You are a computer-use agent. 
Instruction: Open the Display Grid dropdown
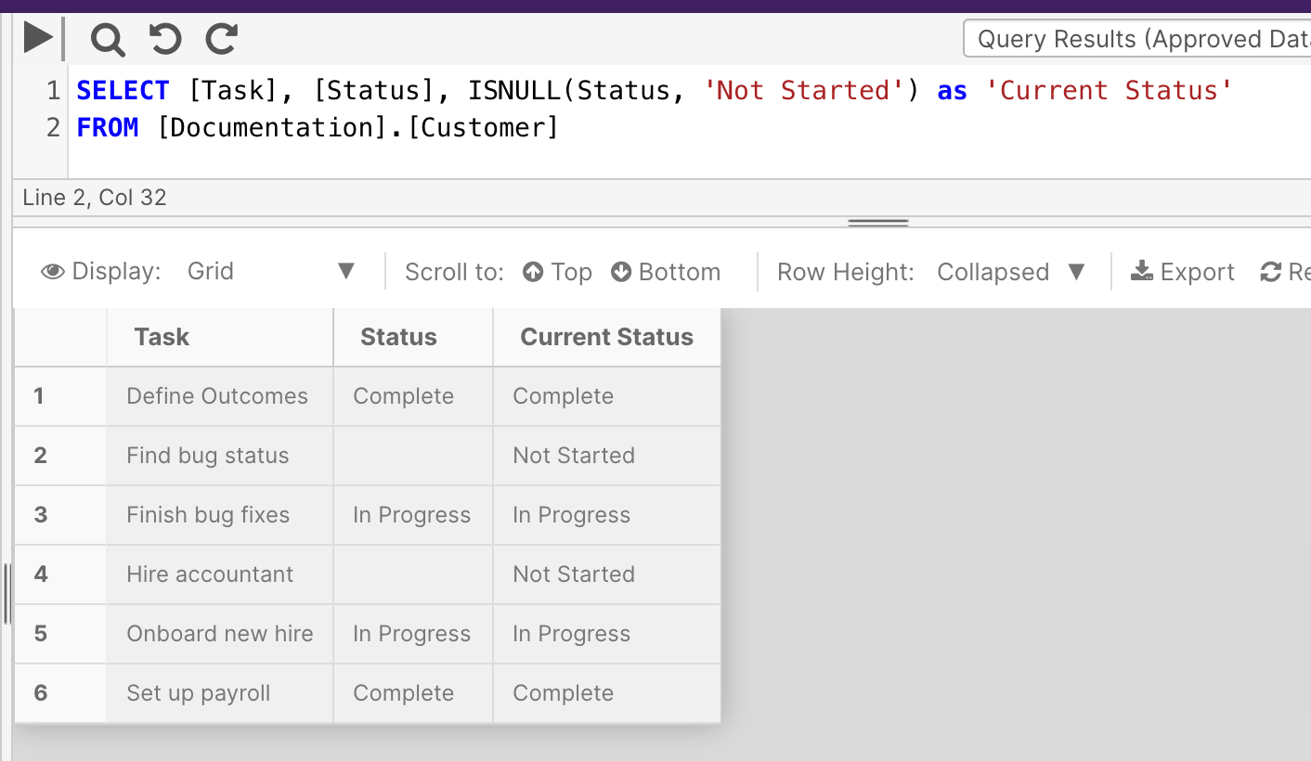(271, 272)
